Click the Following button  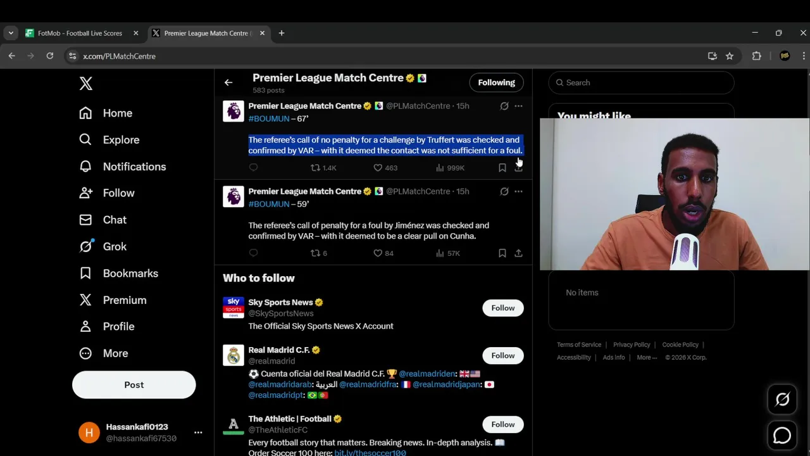point(496,82)
